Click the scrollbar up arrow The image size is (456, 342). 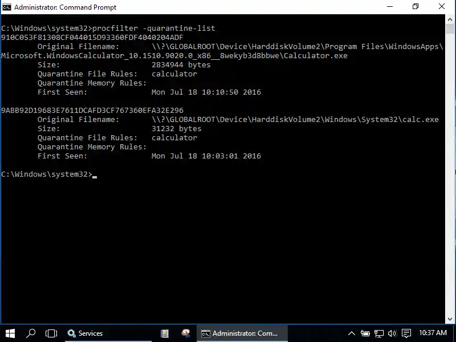click(x=450, y=19)
